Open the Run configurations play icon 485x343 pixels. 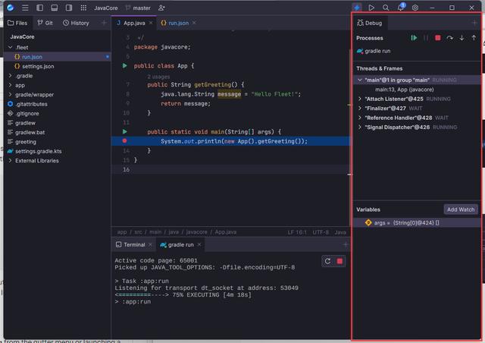pyautogui.click(x=371, y=8)
